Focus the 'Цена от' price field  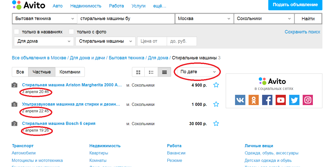tap(152, 41)
